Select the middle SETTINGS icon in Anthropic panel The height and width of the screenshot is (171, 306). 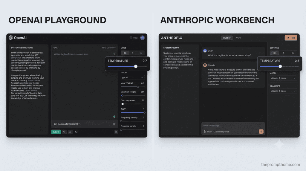[284, 53]
